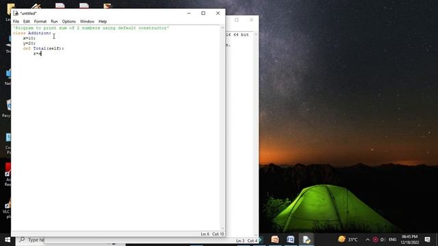This screenshot has height=246, width=438.
Task: Click the 'def Total(self):' code line
Action: [x=43, y=49]
